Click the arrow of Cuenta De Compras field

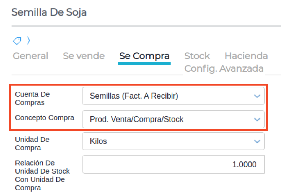point(257,96)
